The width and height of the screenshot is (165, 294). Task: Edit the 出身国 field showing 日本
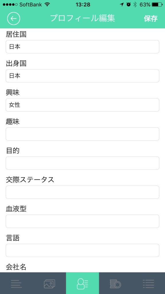82,76
